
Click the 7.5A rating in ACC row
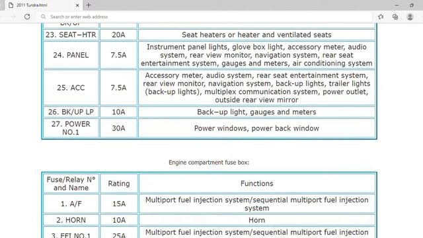coord(119,88)
